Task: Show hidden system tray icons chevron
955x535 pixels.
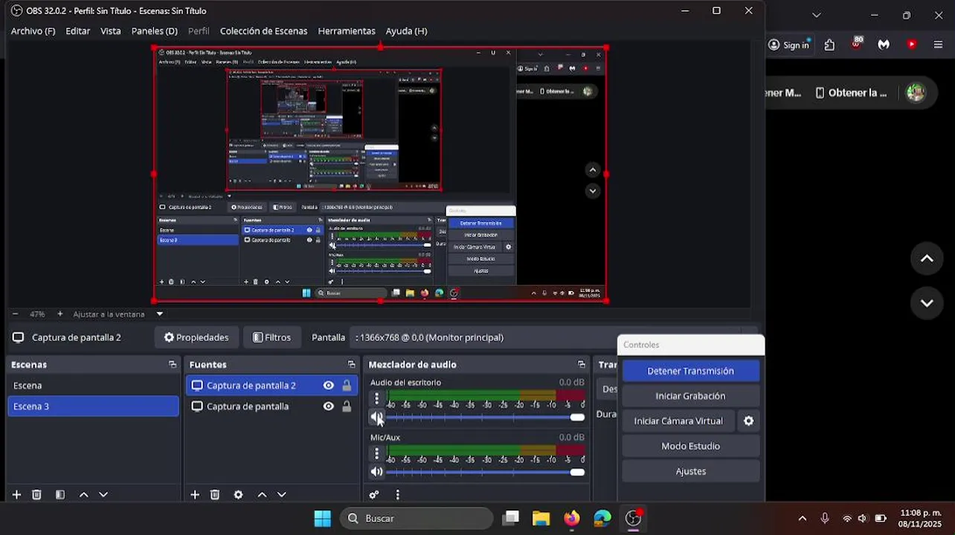Action: tap(802, 518)
